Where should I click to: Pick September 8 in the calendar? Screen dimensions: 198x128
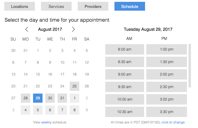[74, 110]
